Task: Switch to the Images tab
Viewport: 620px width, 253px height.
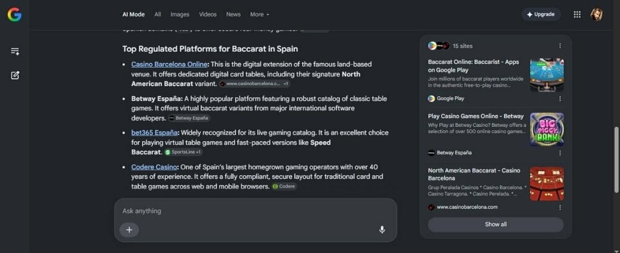Action: tap(180, 14)
